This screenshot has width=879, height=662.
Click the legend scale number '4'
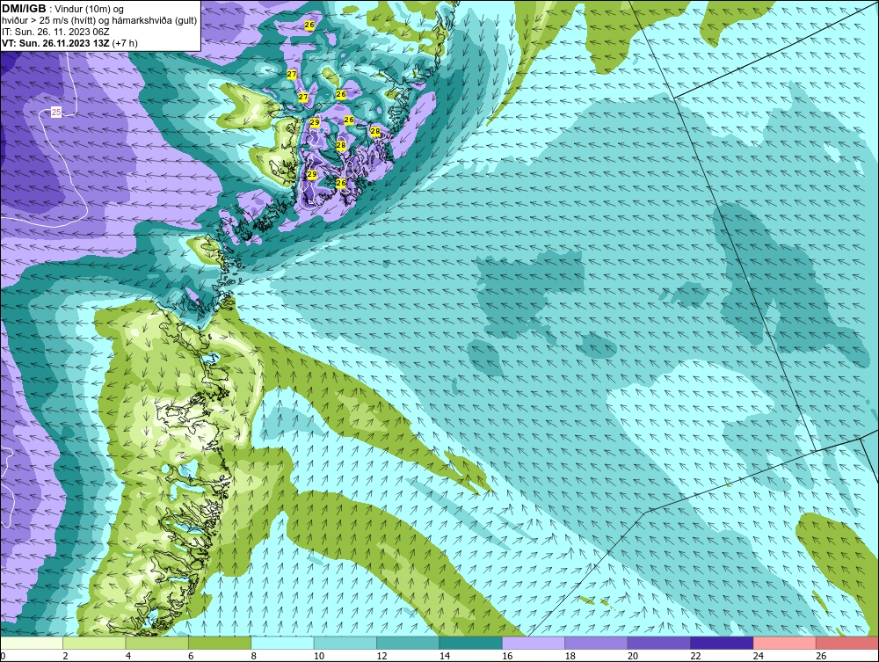click(128, 656)
